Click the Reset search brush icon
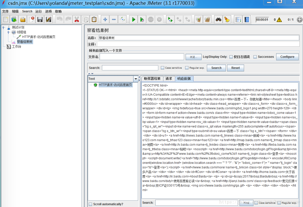 [x=227, y=19]
